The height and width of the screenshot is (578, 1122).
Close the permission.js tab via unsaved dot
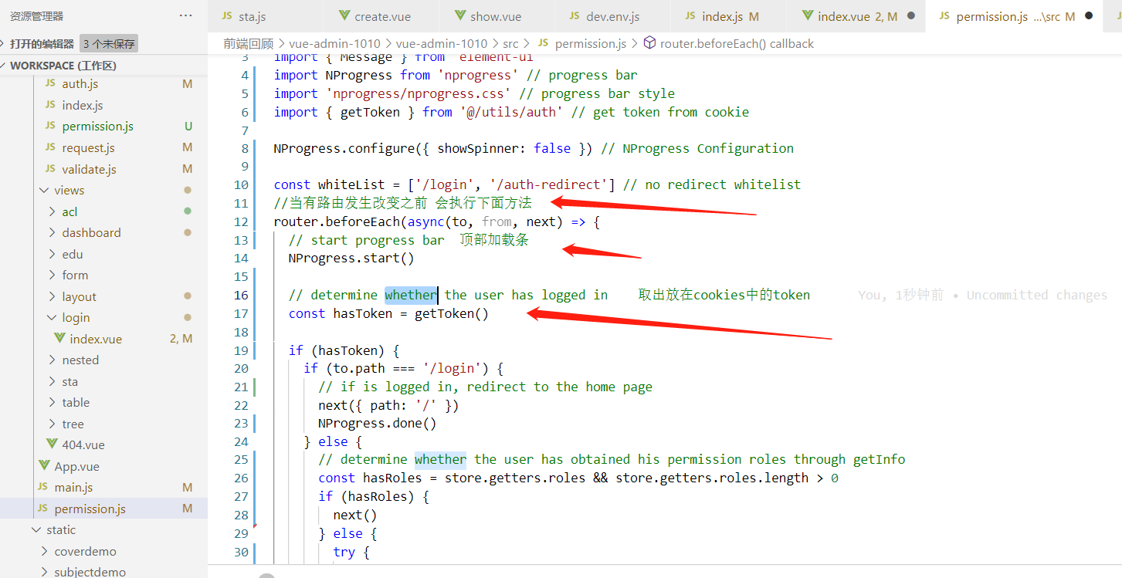1089,16
